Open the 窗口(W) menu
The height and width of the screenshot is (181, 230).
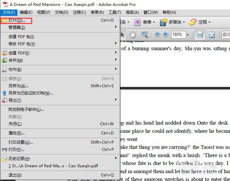(x=150, y=12)
